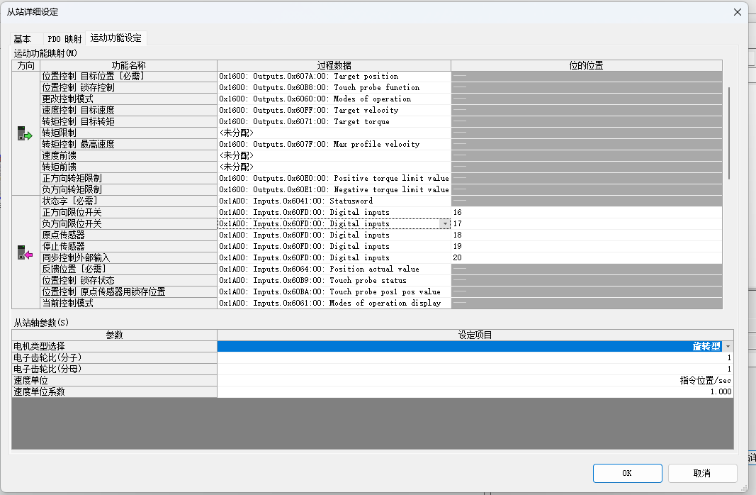Edit the 正方向限位开关 bit position 16
Image resolution: width=756 pixels, height=495 pixels.
click(586, 212)
